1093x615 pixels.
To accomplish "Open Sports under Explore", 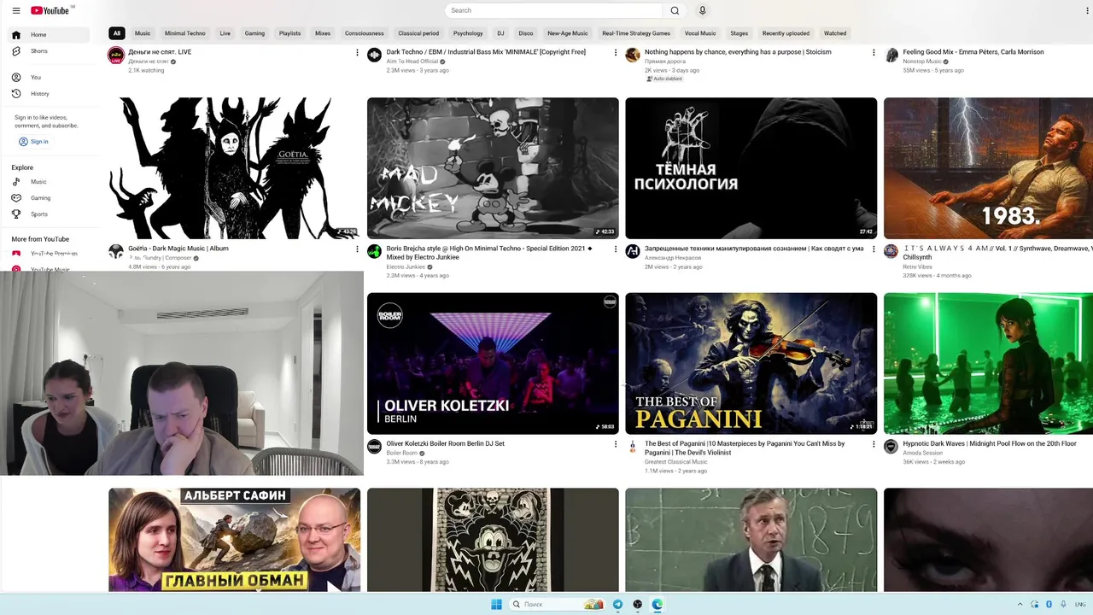I will point(50,214).
